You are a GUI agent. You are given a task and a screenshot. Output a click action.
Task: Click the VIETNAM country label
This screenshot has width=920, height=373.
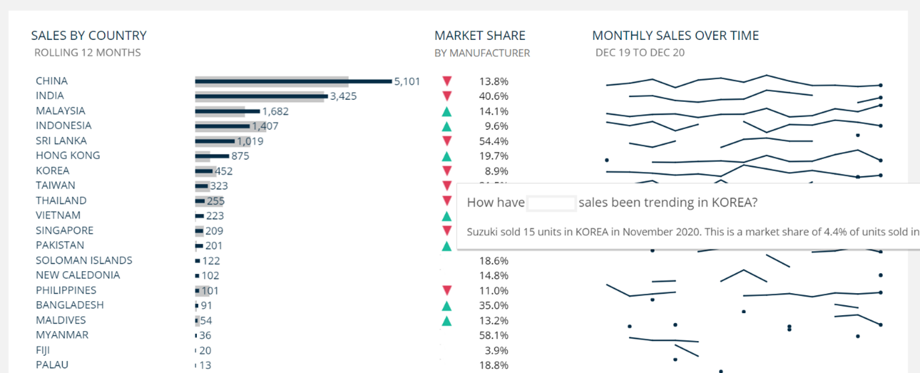[58, 215]
